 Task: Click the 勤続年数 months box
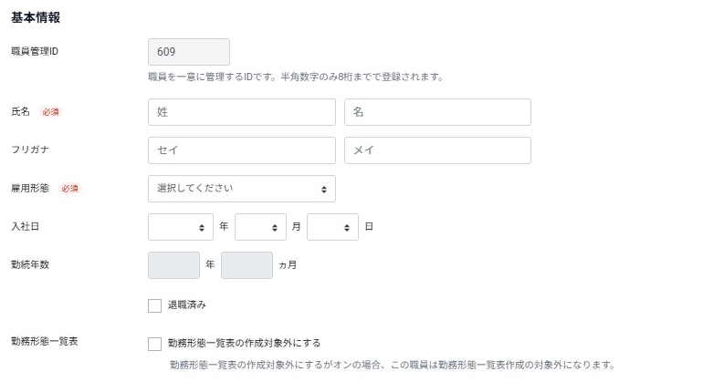tap(247, 265)
